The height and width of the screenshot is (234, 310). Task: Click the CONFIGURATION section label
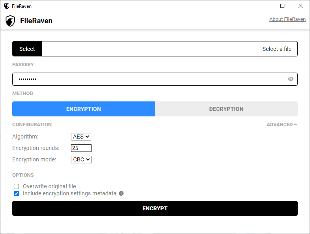point(32,125)
